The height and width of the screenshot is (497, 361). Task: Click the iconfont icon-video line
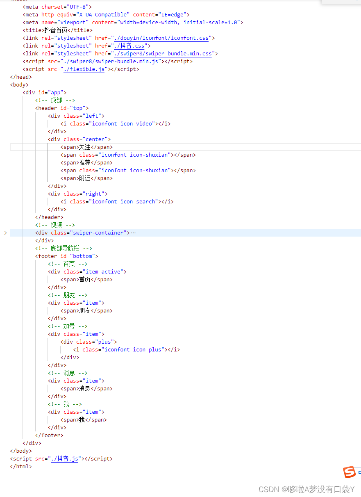tap(116, 124)
